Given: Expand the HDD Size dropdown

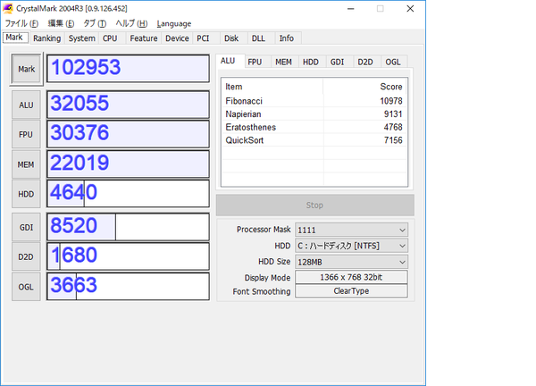Looking at the screenshot, I should (x=351, y=262).
